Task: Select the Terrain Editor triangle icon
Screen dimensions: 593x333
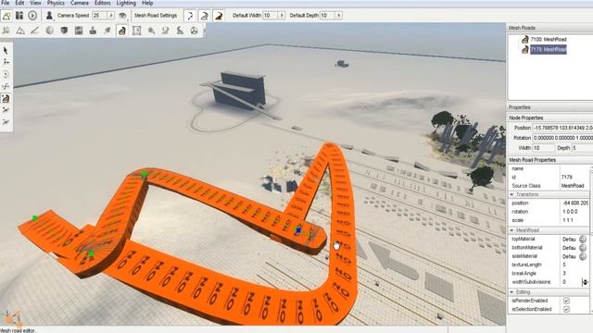Action: pyautogui.click(x=20, y=31)
